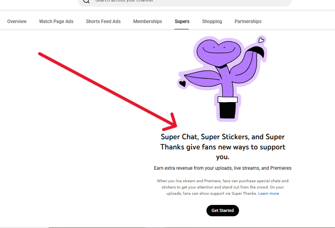Open the Shopping tab
The height and width of the screenshot is (228, 335).
212,22
